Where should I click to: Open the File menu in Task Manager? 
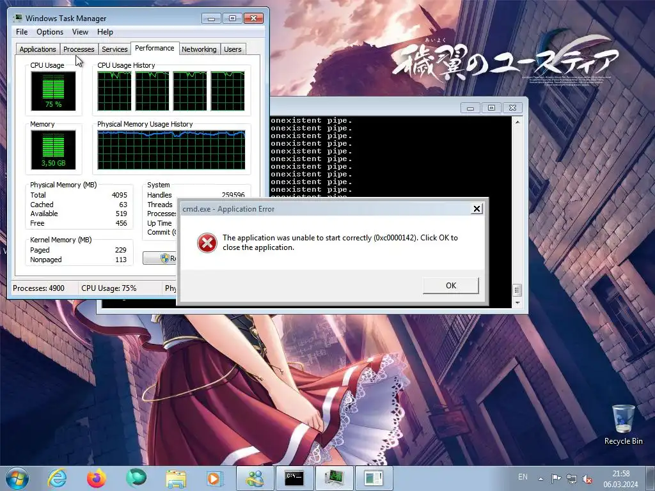pyautogui.click(x=22, y=32)
